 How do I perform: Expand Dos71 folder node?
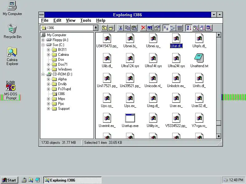[48, 64]
